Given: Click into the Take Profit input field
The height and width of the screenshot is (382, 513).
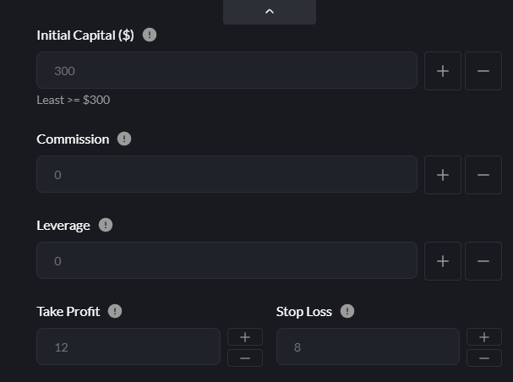Looking at the screenshot, I should (x=128, y=347).
